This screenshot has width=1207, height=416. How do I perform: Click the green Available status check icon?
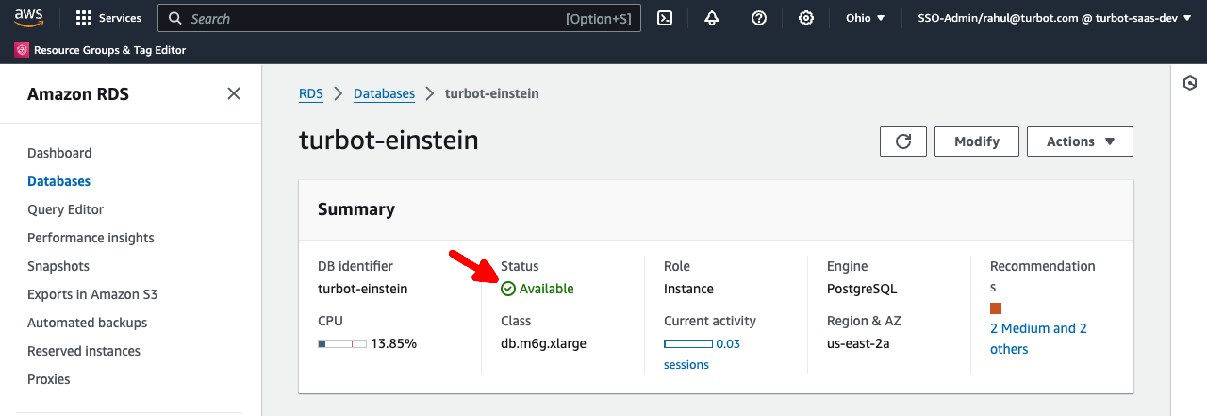[x=508, y=289]
